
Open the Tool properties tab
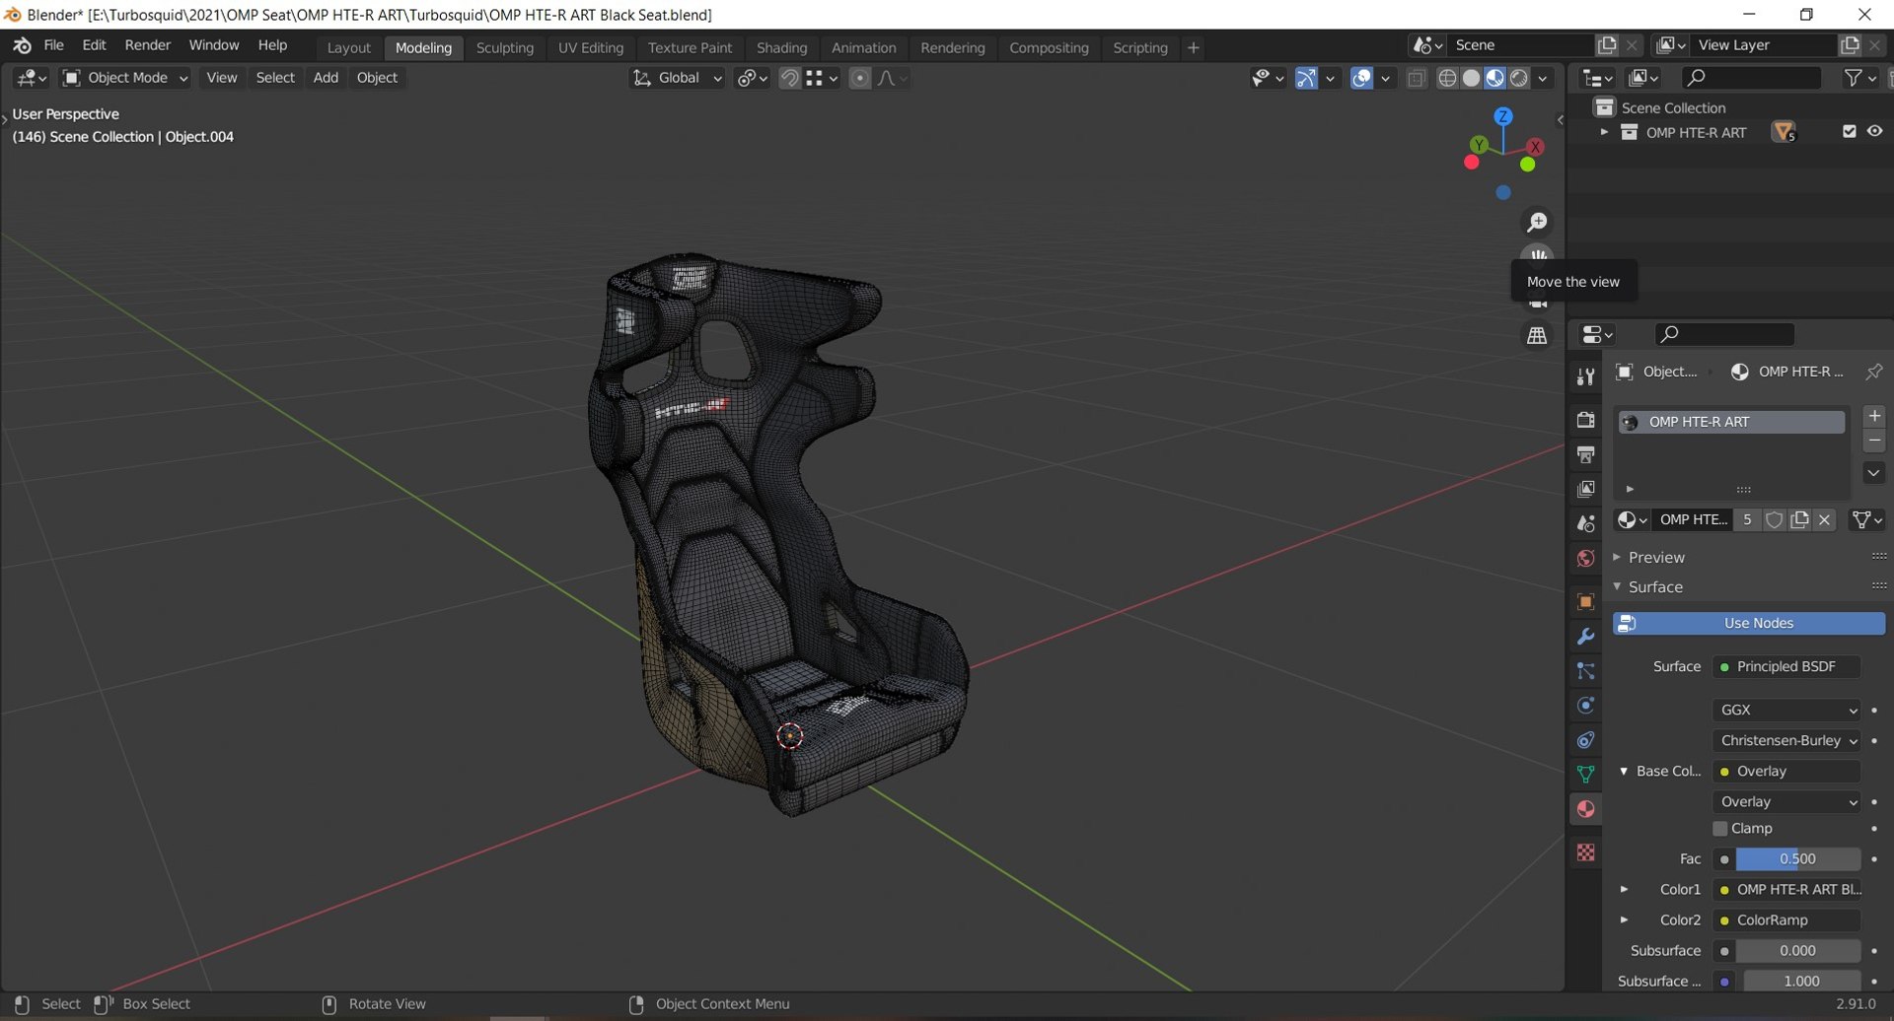(1585, 377)
